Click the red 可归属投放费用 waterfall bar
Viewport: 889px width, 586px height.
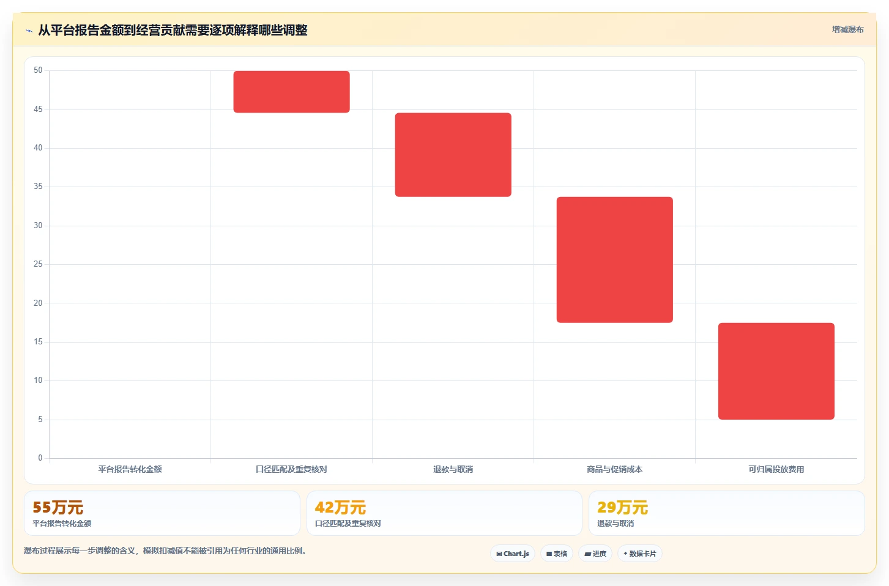[776, 371]
